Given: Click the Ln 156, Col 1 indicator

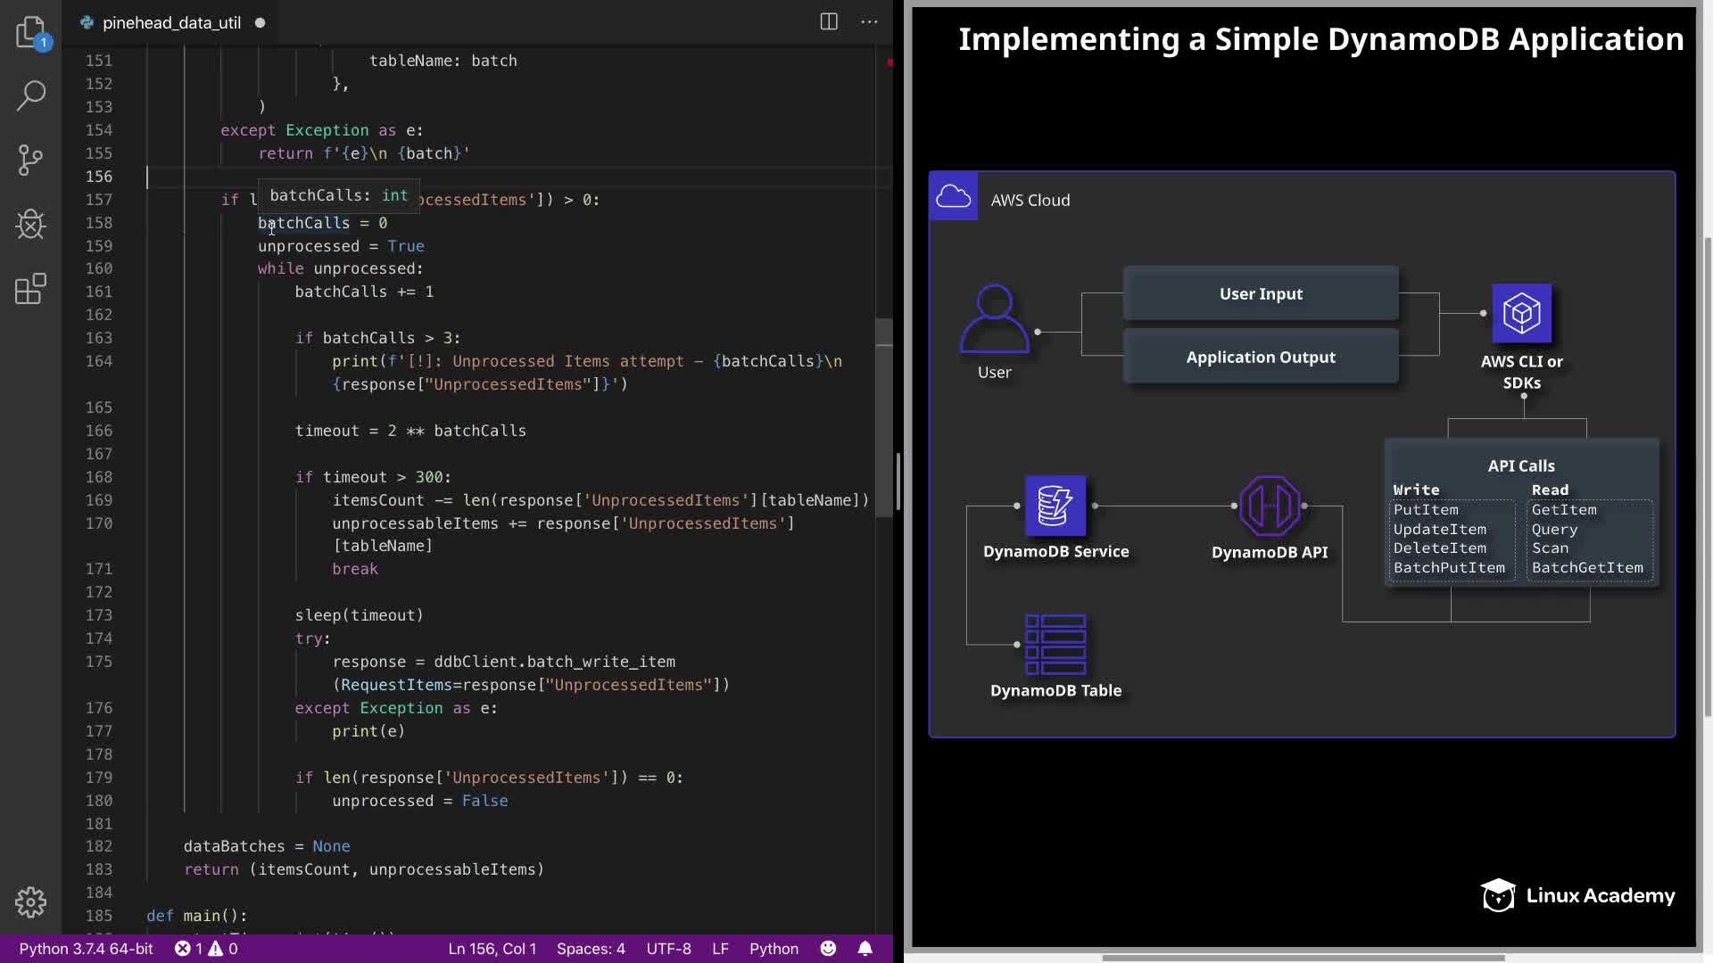Looking at the screenshot, I should click(x=492, y=949).
